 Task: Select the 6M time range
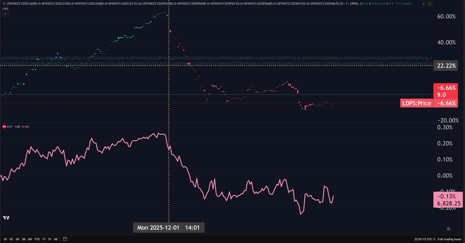[29, 239]
